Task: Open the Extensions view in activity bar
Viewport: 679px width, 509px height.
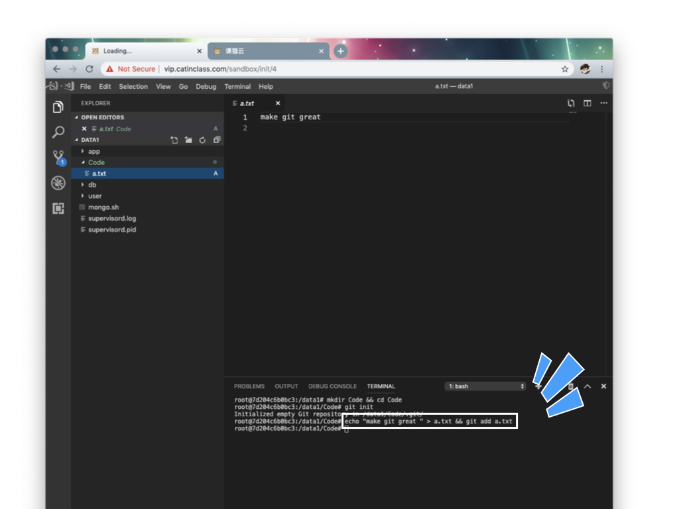Action: [x=58, y=209]
